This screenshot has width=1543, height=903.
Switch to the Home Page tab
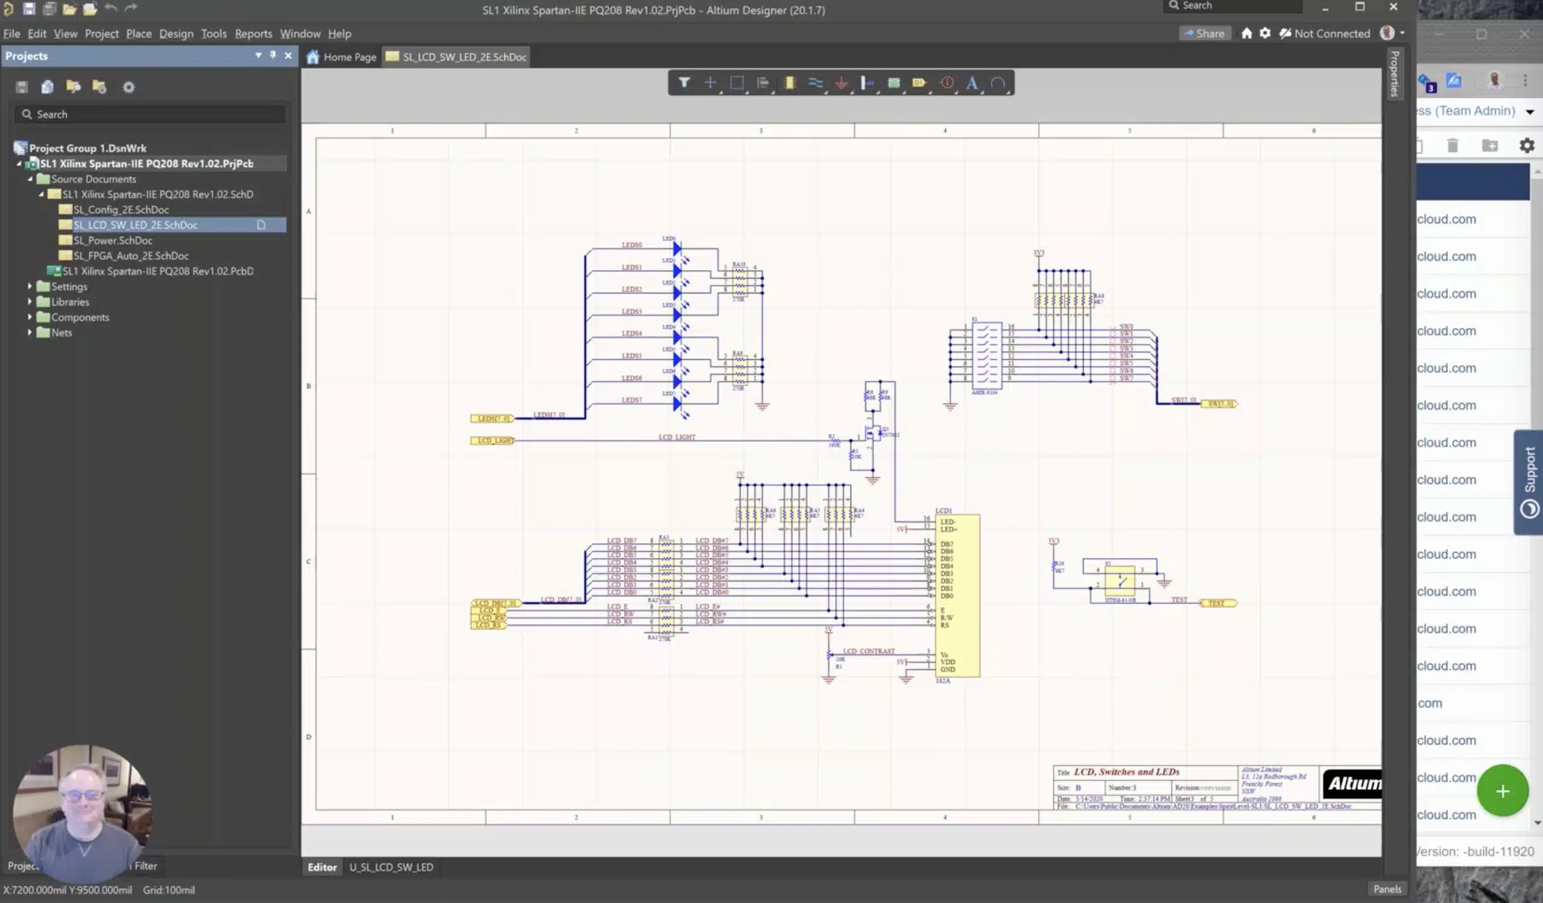coord(342,57)
